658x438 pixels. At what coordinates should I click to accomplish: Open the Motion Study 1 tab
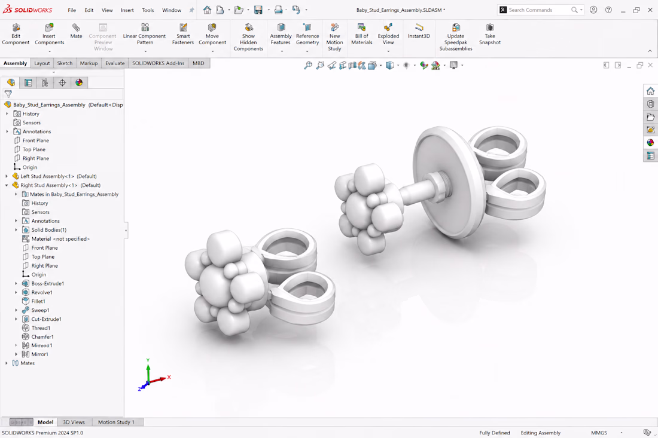click(116, 422)
